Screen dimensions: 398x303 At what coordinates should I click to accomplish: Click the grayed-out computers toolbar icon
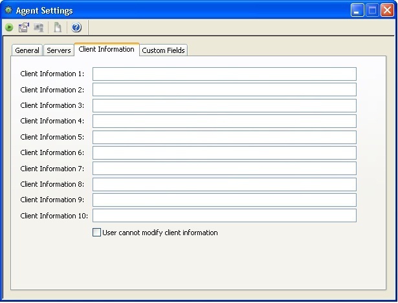point(39,27)
